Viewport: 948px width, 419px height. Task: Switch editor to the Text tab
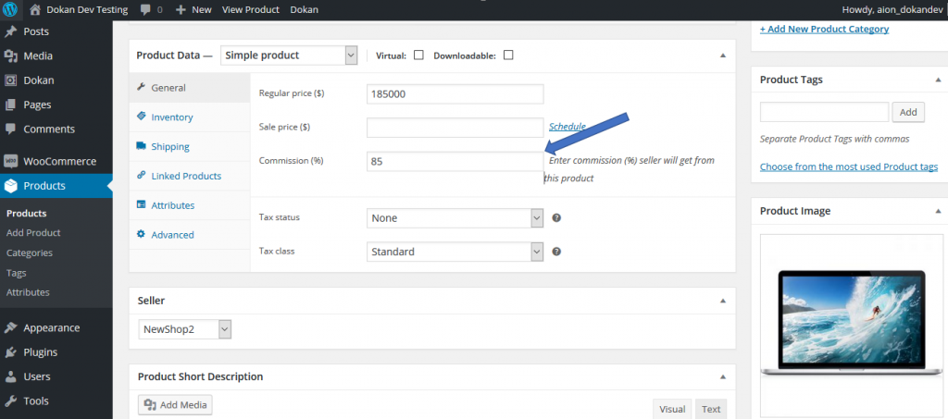pos(711,409)
